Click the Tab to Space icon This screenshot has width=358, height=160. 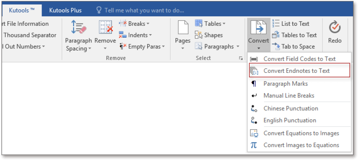pos(276,46)
